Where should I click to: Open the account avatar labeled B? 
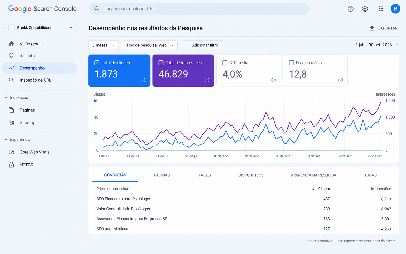(395, 9)
